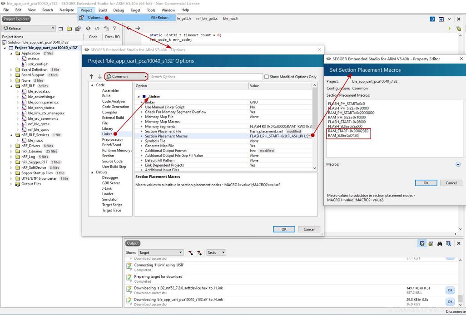Move down with the down arrow in Options dialog
Screen dimensions: 466x315
pyautogui.click(x=99, y=77)
